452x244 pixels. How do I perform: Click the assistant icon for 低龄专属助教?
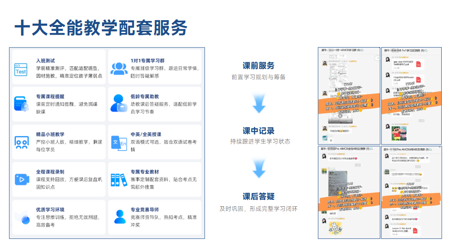coord(118,103)
